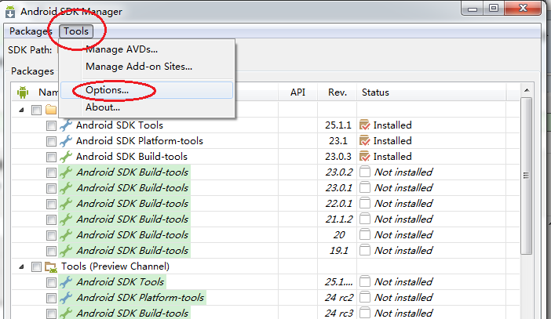Click Not installed icon for revision 20
This screenshot has height=319, width=551.
365,235
